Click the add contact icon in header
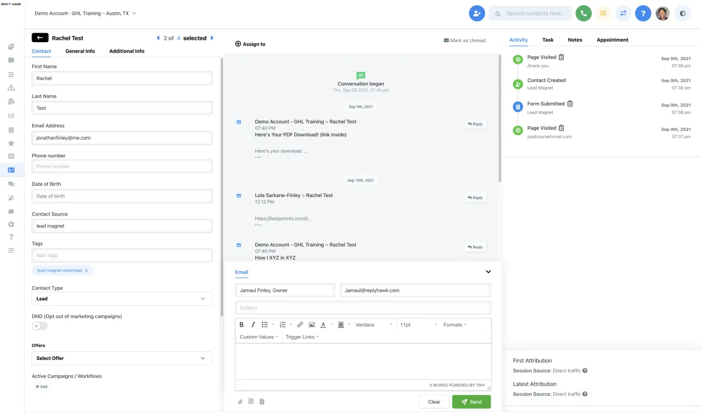This screenshot has height=412, width=701. click(x=477, y=13)
